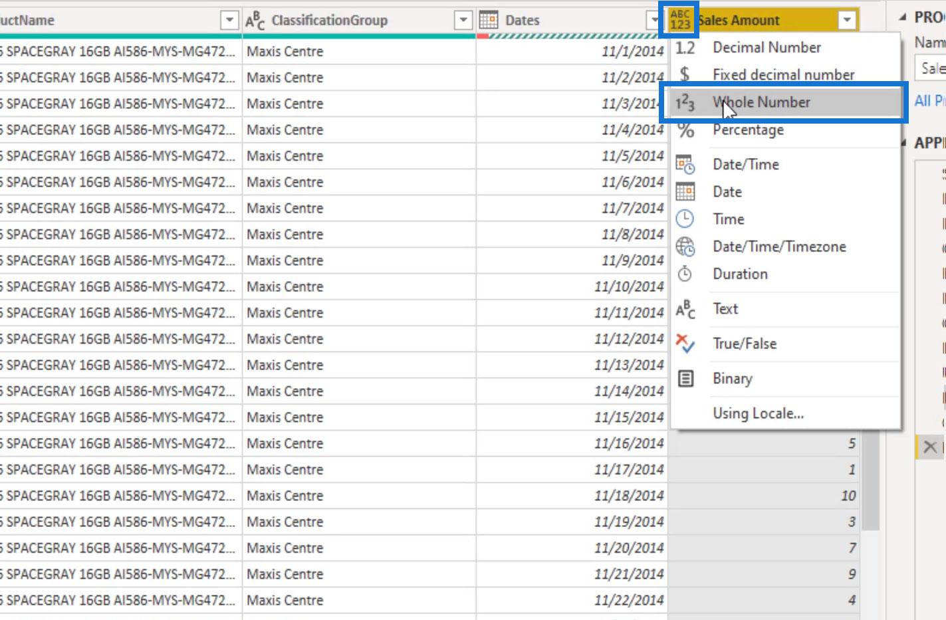Click the Dates column calendar type icon
The height and width of the screenshot is (620, 946).
click(x=489, y=20)
